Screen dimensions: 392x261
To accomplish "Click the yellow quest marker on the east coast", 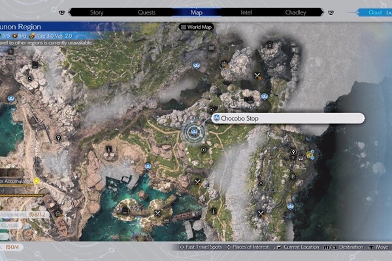I will [x=310, y=155].
